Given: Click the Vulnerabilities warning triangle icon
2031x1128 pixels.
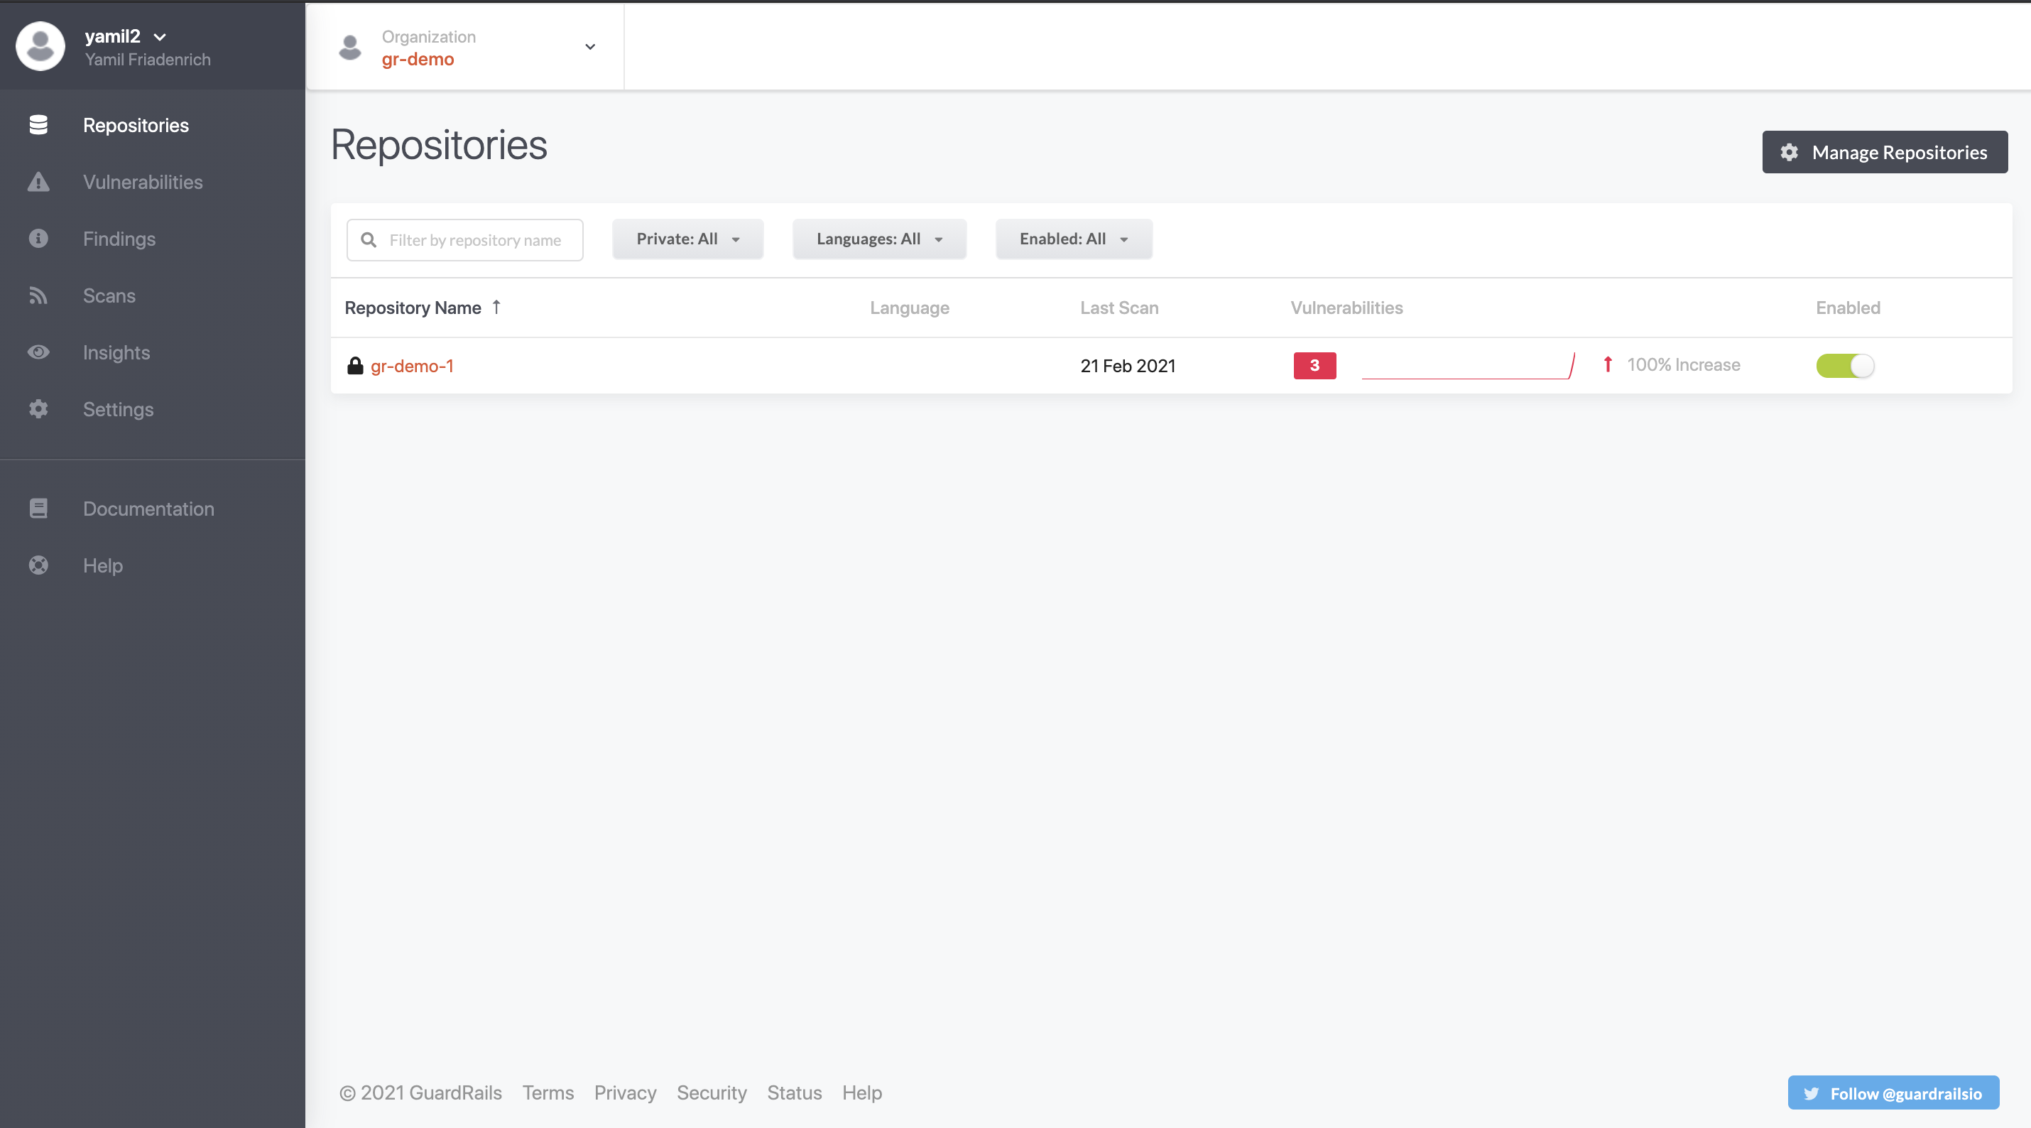Looking at the screenshot, I should (38, 181).
